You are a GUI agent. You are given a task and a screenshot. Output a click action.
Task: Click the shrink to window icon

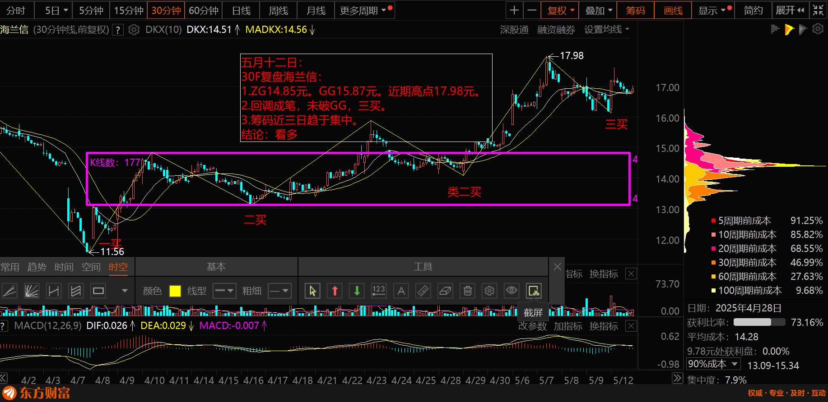(818, 10)
